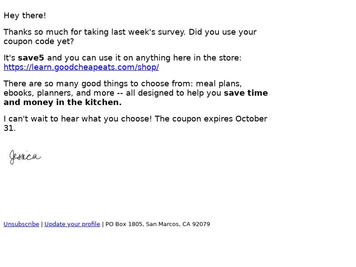This screenshot has width=356, height=267.
Task: Click the bold 'and money in the kitchen' text
Action: (63, 102)
